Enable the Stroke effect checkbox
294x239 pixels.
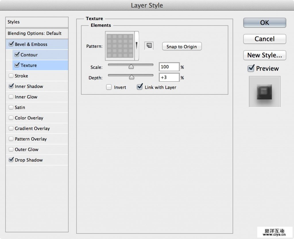coord(11,76)
